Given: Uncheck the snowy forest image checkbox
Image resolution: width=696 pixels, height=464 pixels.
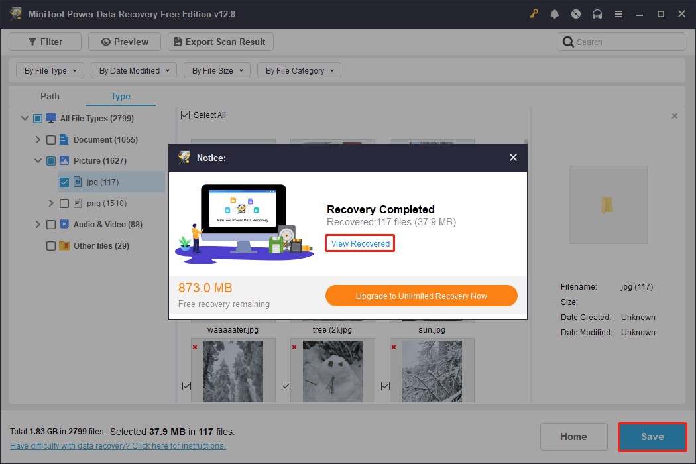Looking at the screenshot, I should [186, 386].
